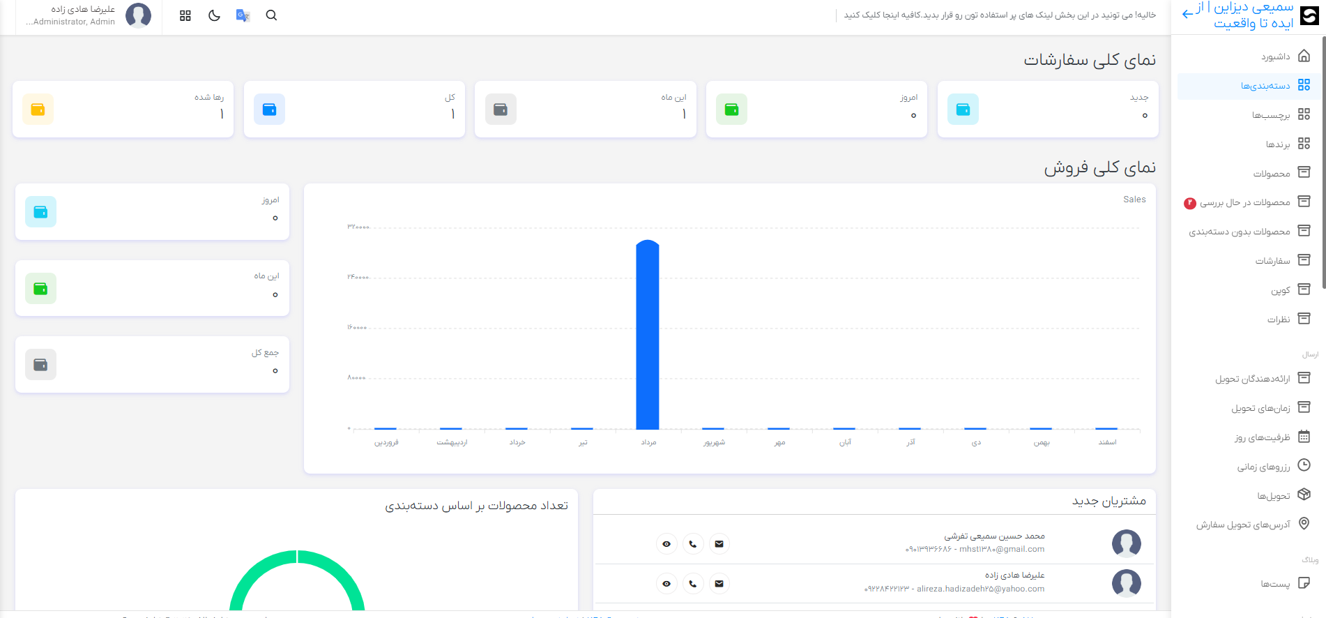Open تحویل‌ها package item
The image size is (1326, 618).
point(1249,496)
